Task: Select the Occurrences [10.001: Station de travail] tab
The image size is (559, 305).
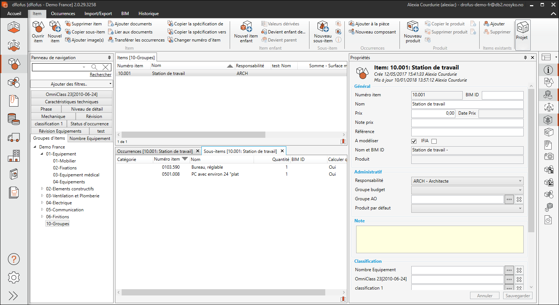Action: (x=155, y=151)
